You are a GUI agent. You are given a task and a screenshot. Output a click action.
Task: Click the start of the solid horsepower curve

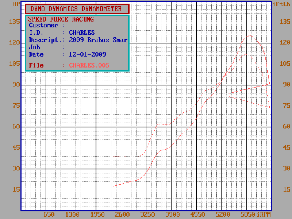pos(114,186)
